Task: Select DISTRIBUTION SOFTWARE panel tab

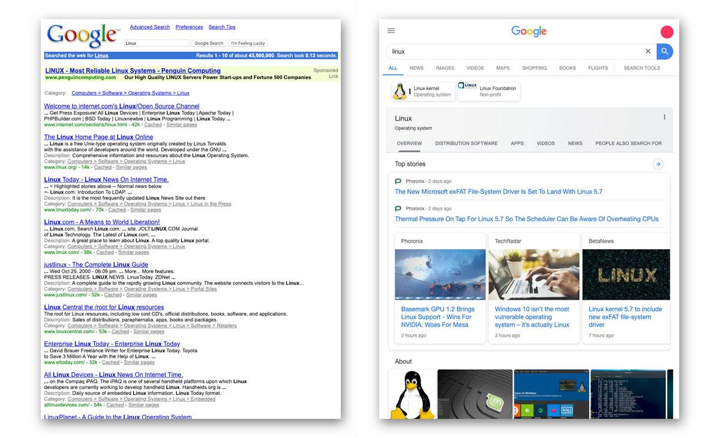Action: tap(466, 144)
